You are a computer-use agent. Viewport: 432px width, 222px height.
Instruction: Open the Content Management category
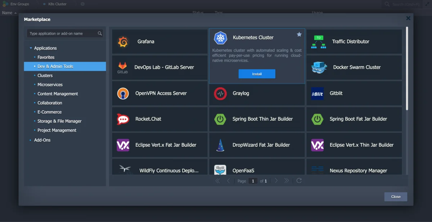pyautogui.click(x=58, y=94)
